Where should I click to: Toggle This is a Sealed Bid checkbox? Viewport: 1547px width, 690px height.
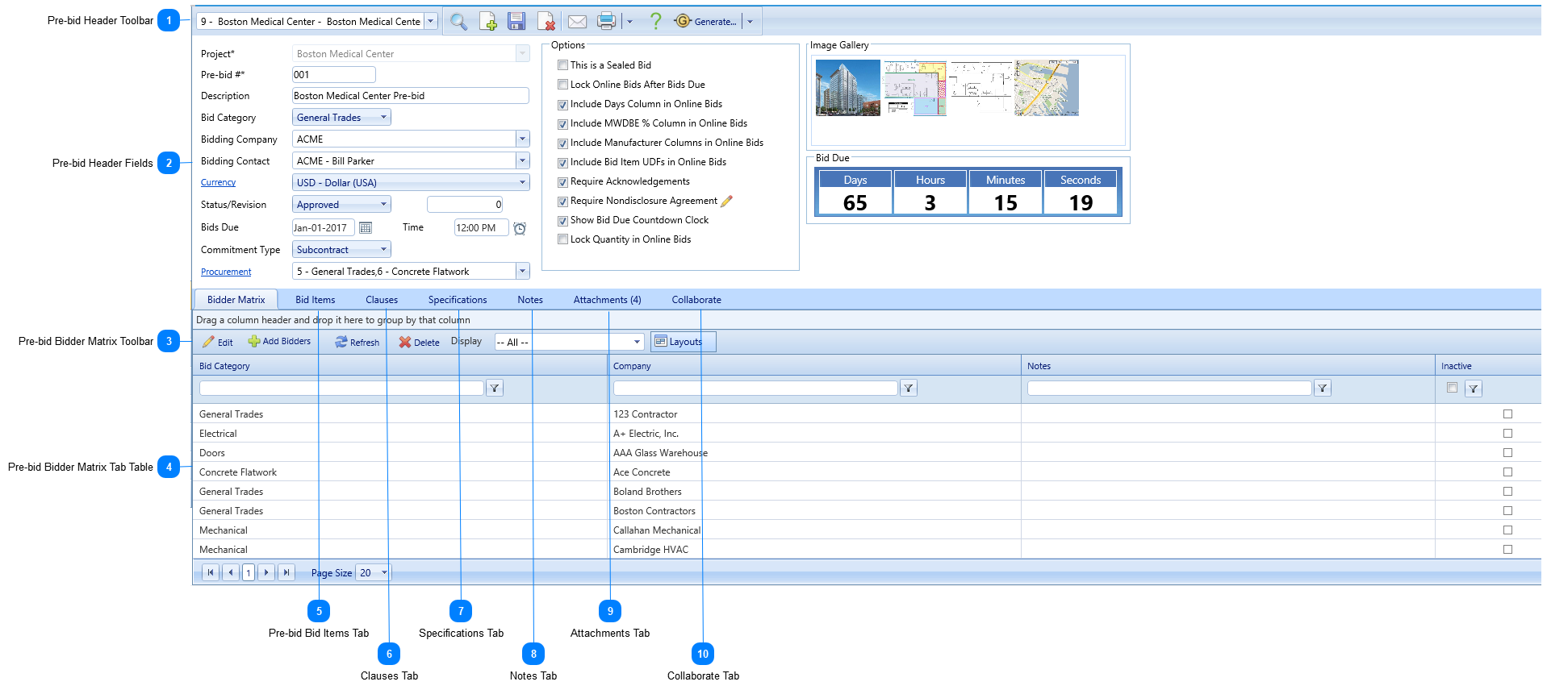[563, 65]
